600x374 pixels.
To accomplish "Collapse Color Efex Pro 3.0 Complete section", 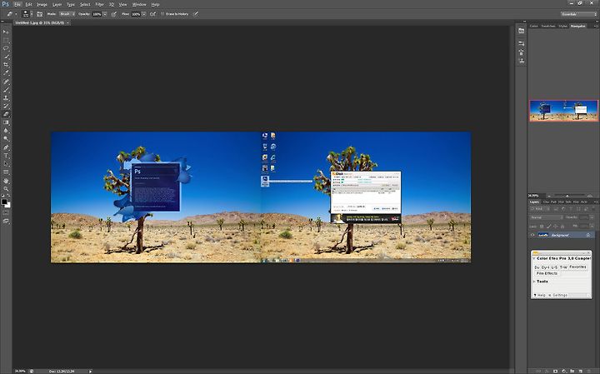I will [x=534, y=258].
